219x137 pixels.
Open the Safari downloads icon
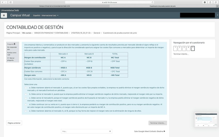pyautogui.click(x=205, y=2)
